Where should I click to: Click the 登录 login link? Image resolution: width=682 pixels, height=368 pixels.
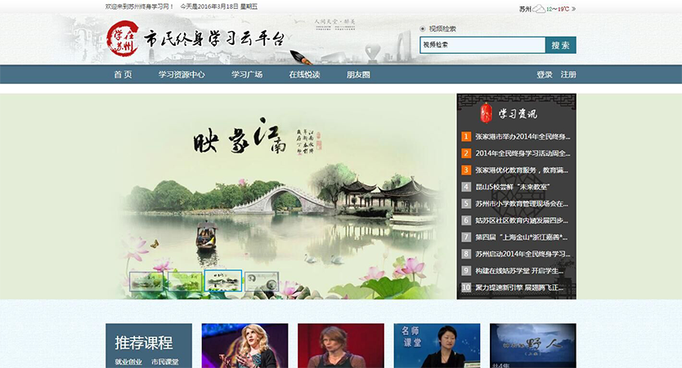pyautogui.click(x=545, y=75)
